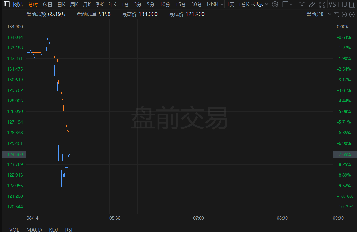
Task: Zoom in chart with plus icon
Action: point(352,14)
